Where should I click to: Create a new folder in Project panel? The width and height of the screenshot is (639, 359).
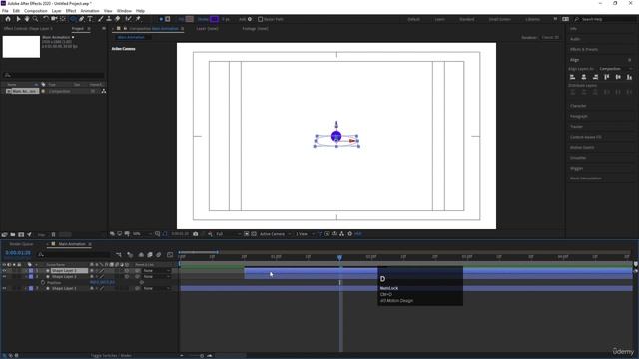13,235
